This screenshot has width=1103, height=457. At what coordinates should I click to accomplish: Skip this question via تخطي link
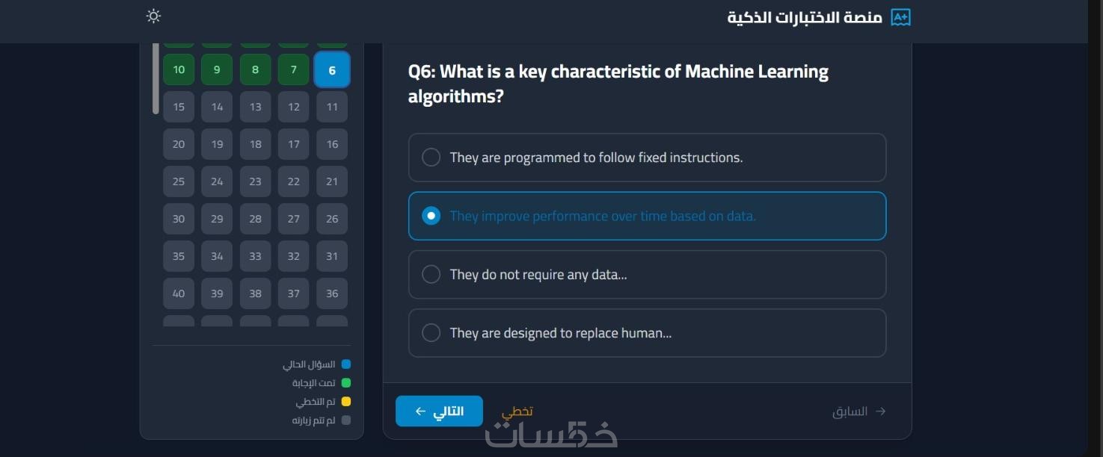click(x=517, y=411)
